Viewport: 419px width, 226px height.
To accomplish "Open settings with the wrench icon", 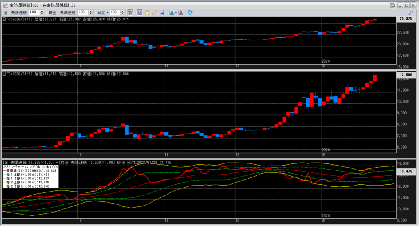I will coord(411,12).
